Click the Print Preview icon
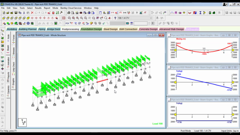Image resolution: width=240 pixels, height=135 pixels. tap(73, 13)
